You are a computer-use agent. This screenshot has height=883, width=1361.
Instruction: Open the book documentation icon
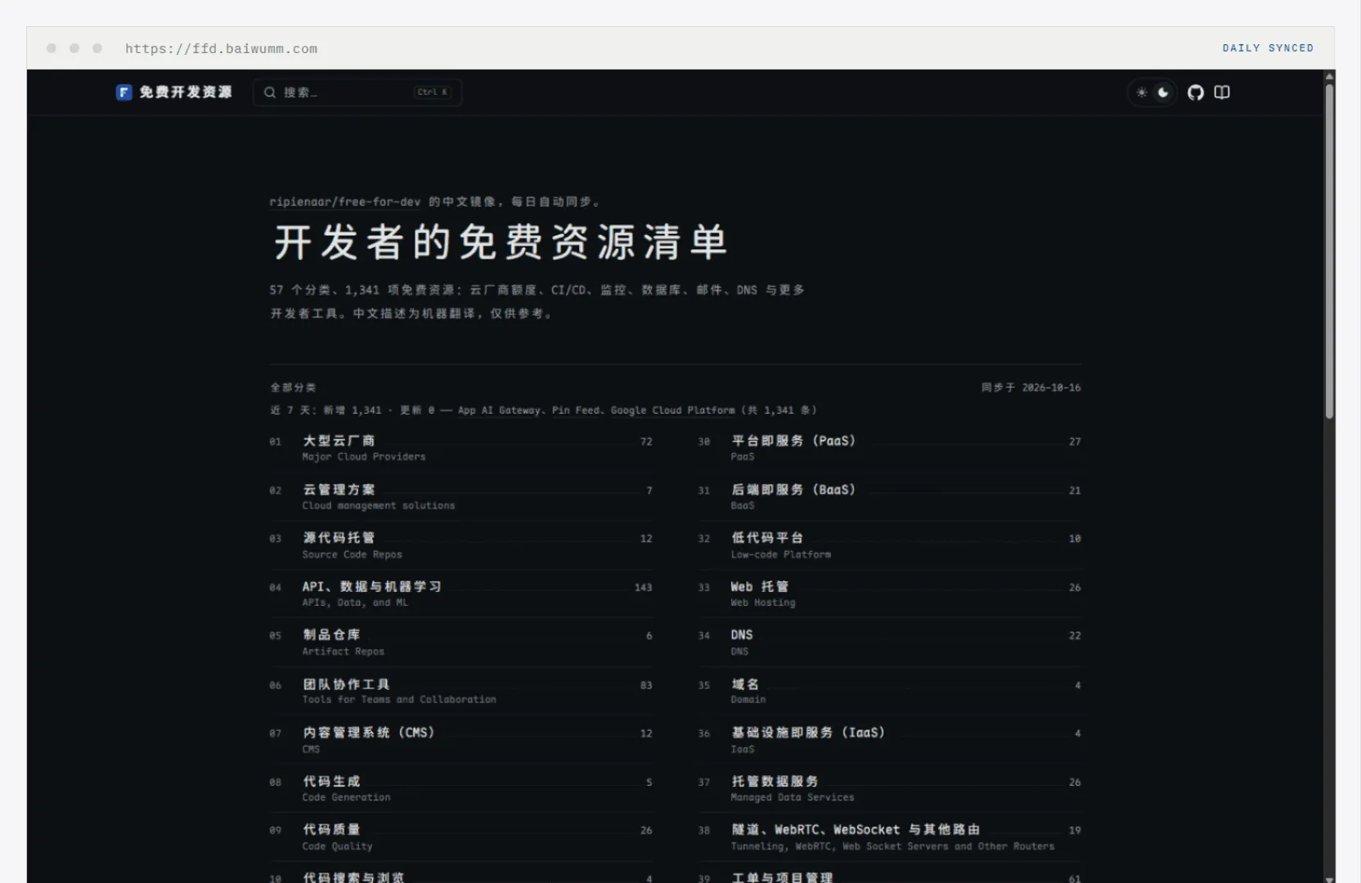[1222, 92]
